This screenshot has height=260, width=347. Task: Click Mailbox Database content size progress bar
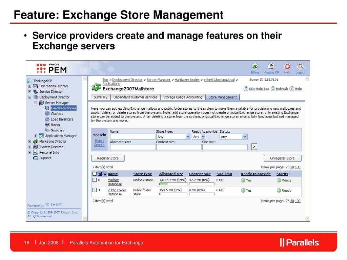[x=202, y=184]
